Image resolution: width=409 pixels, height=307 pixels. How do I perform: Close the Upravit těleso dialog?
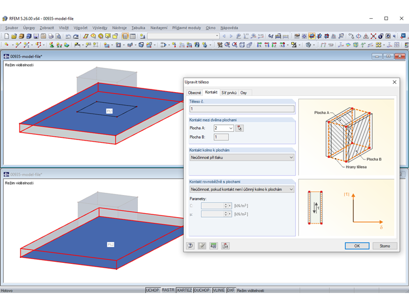pos(394,82)
